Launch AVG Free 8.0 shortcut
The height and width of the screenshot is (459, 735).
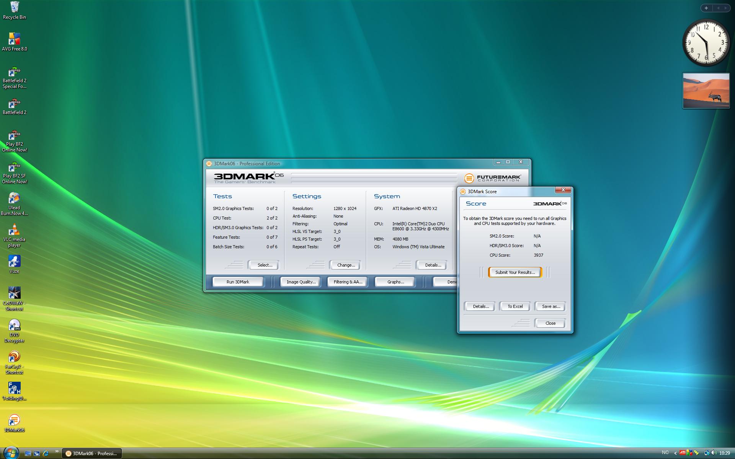(x=15, y=42)
